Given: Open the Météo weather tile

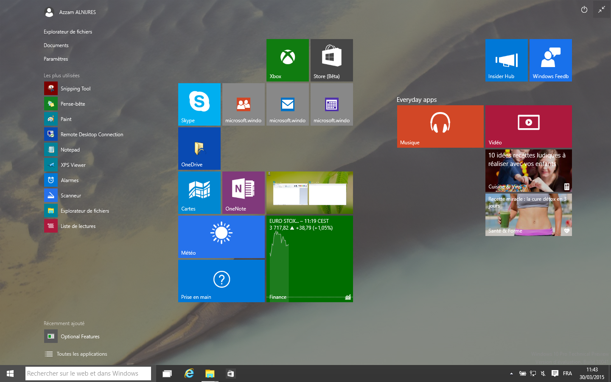Looking at the screenshot, I should [221, 237].
